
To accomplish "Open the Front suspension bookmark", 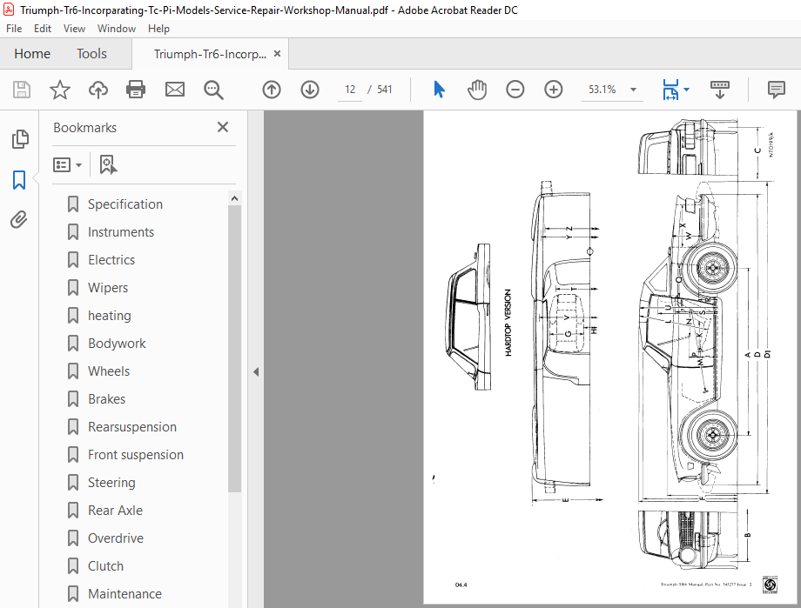I will point(136,455).
